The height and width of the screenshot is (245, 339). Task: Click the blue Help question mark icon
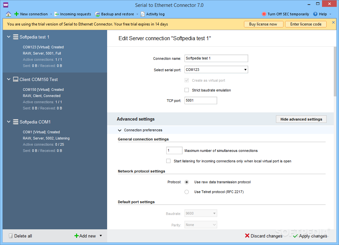[315, 14]
